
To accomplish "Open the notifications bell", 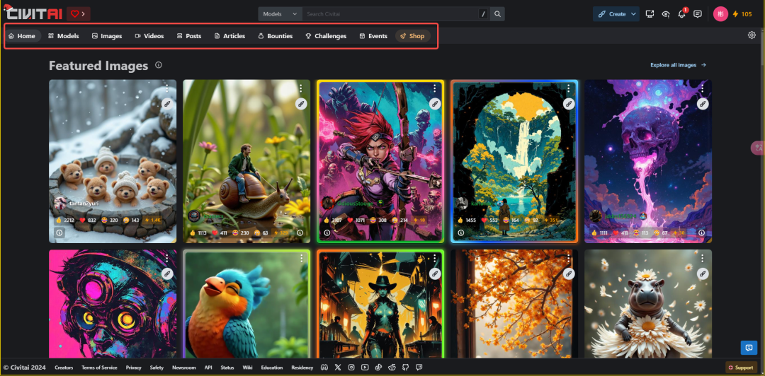I will pyautogui.click(x=682, y=14).
